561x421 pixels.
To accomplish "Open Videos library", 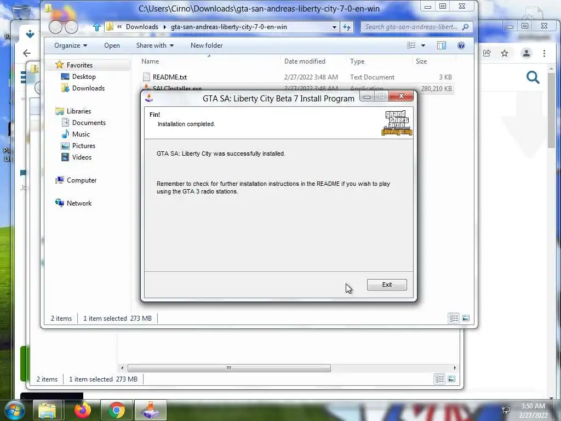I will (82, 157).
